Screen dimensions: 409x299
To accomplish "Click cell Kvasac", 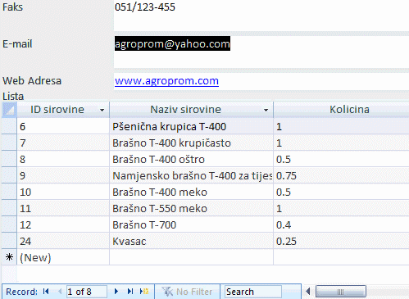I will (x=192, y=241).
